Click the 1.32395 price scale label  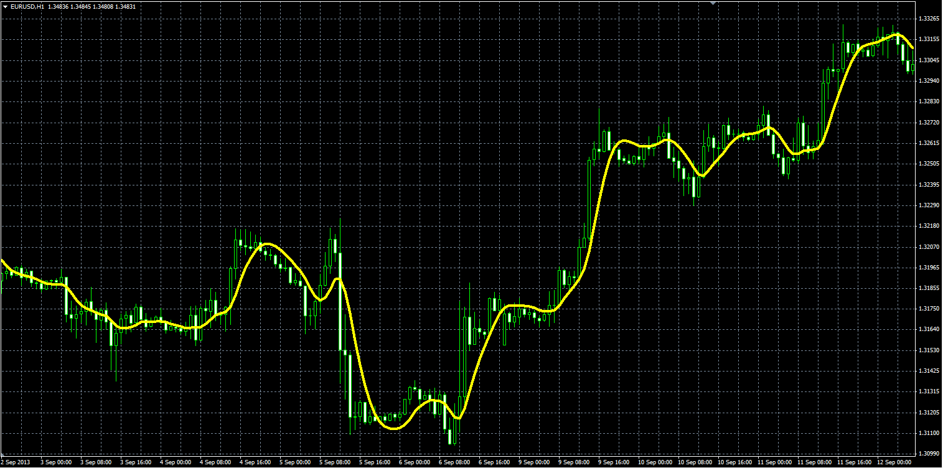(x=929, y=185)
